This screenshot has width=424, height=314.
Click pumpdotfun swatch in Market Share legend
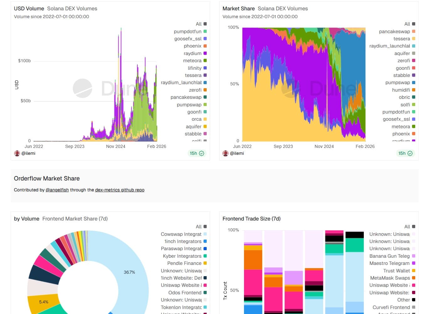pos(414,112)
